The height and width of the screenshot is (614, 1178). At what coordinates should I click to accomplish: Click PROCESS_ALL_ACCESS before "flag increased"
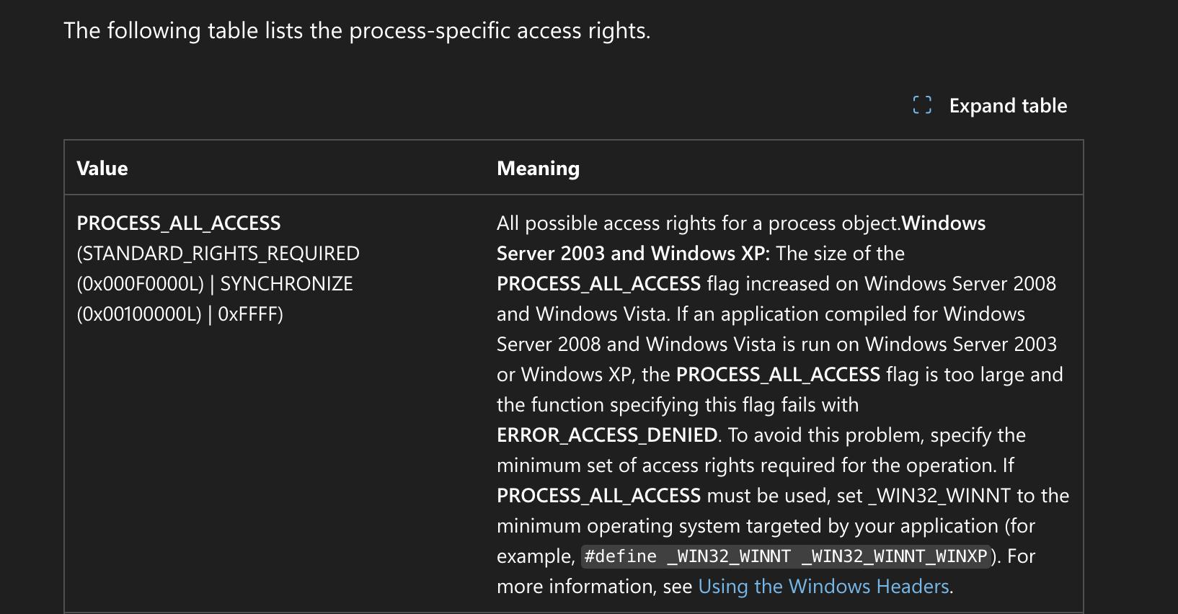tap(598, 284)
